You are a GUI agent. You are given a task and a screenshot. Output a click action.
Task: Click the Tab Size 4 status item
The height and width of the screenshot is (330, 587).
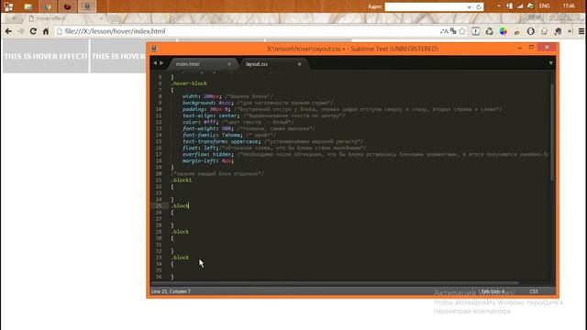tap(493, 291)
